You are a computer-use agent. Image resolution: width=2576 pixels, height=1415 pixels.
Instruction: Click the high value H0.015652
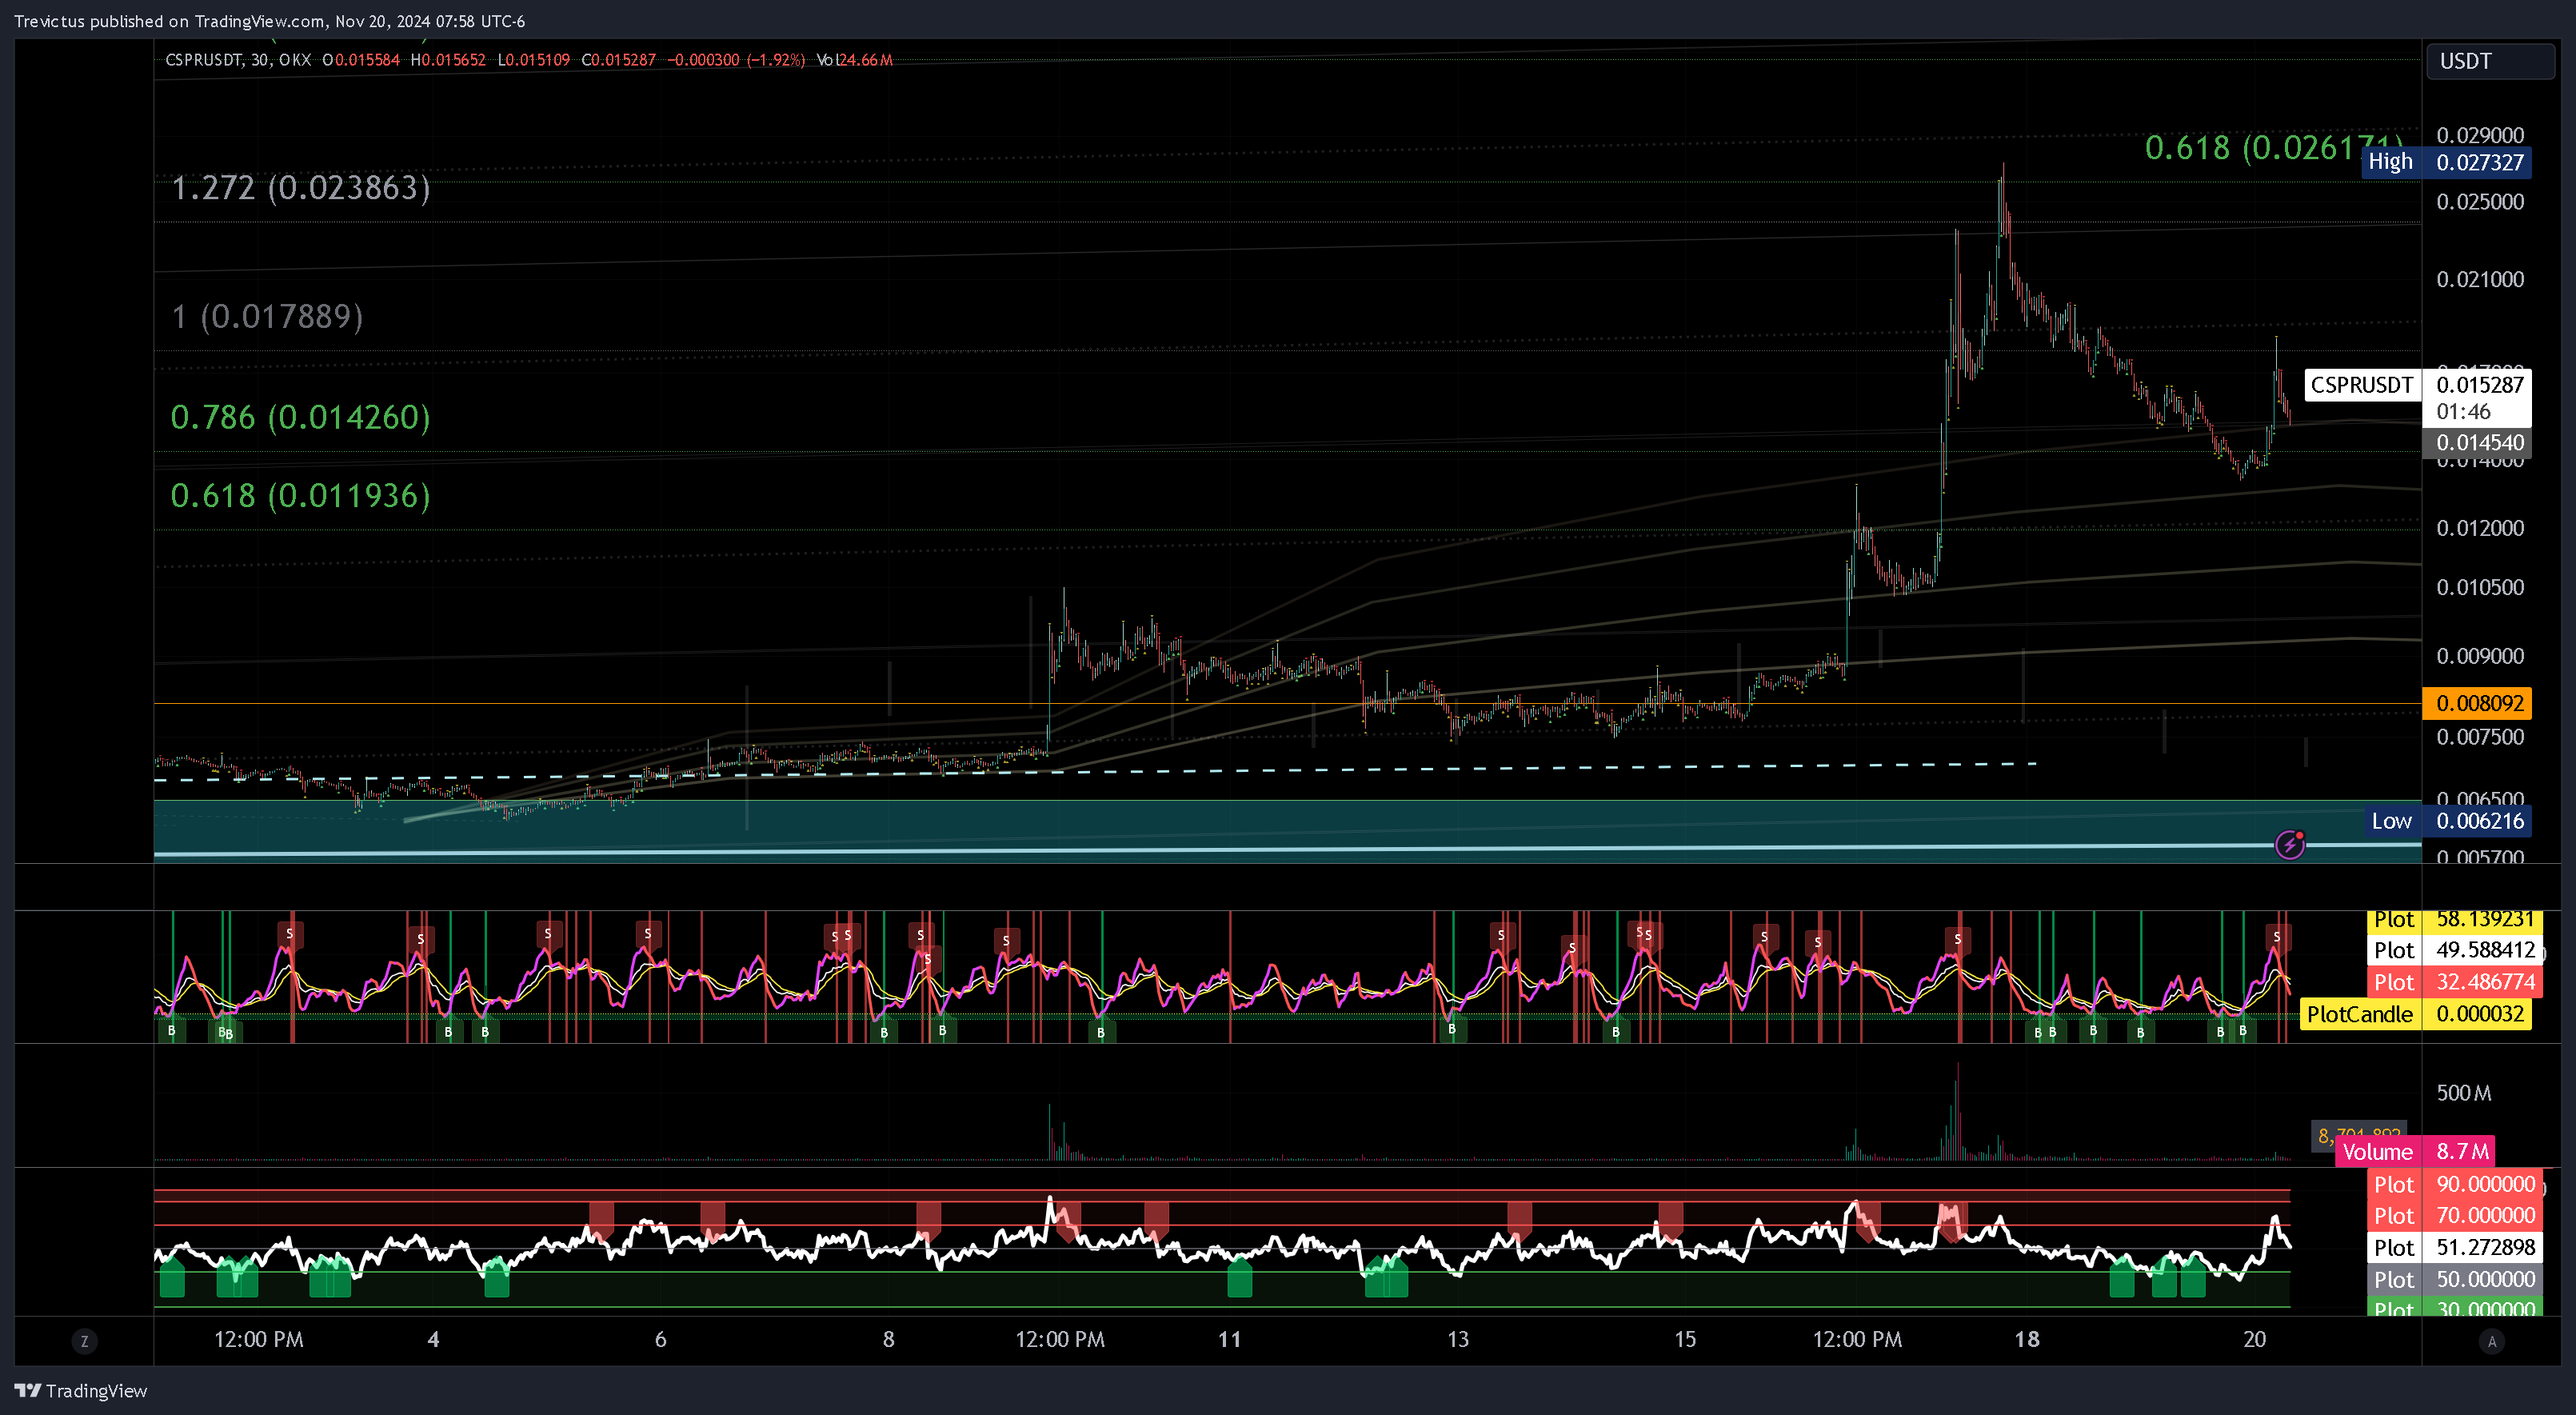[448, 60]
